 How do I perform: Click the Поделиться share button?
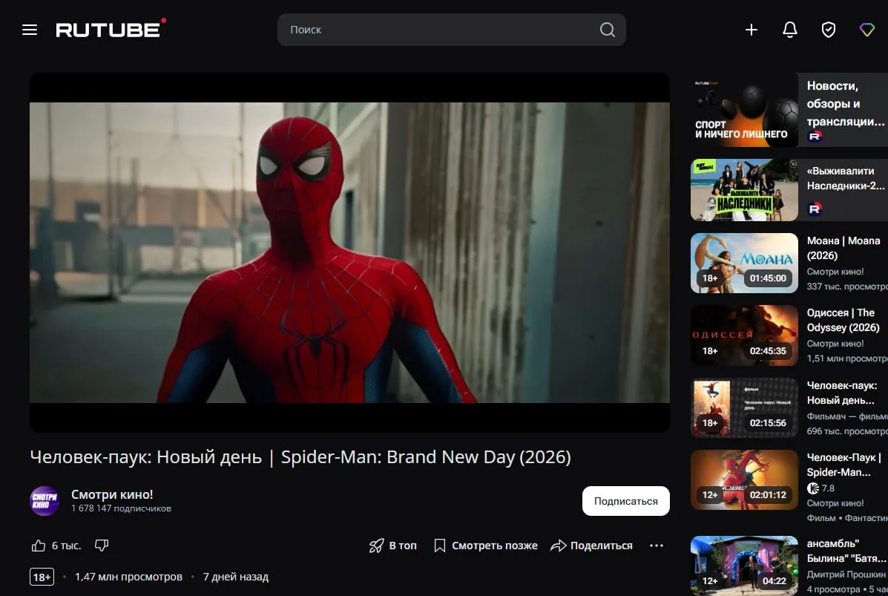(x=591, y=546)
